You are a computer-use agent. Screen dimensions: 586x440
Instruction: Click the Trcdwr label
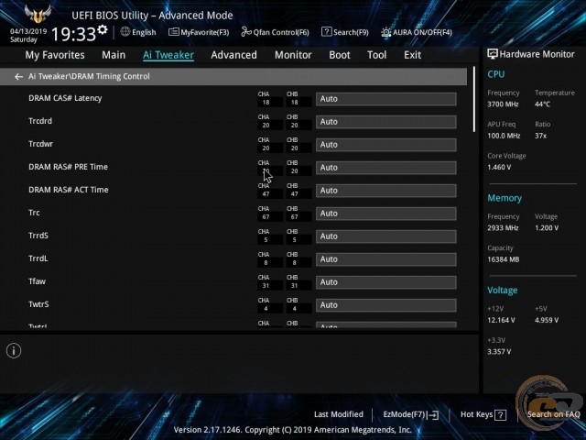pos(40,144)
